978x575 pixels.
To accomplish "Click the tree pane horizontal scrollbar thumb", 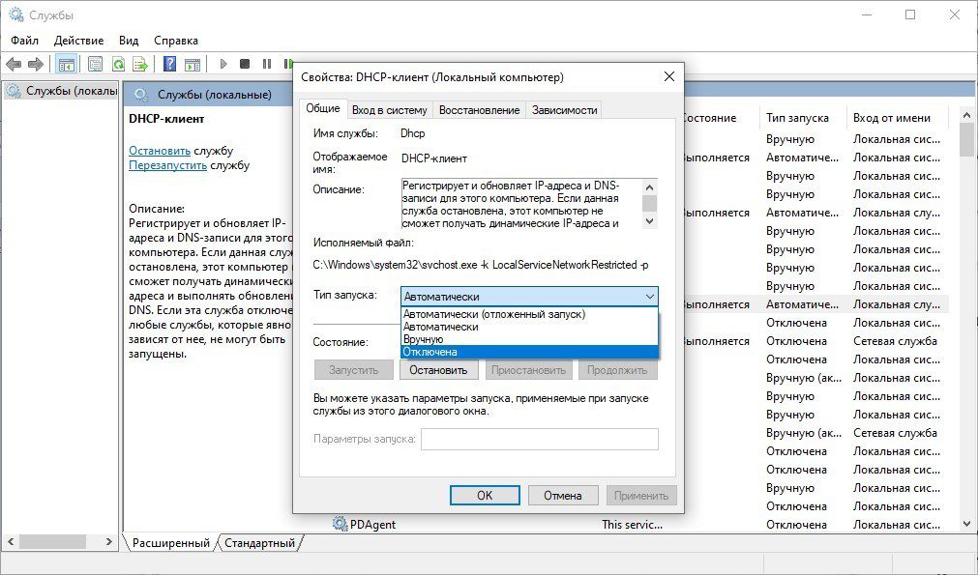I will coord(52,541).
